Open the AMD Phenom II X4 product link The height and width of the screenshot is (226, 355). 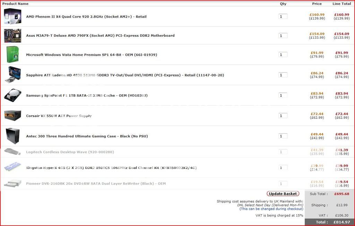tap(86, 17)
